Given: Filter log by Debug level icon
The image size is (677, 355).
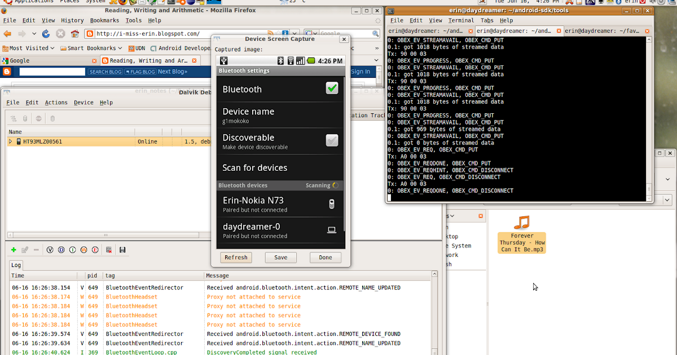Looking at the screenshot, I should tap(61, 250).
